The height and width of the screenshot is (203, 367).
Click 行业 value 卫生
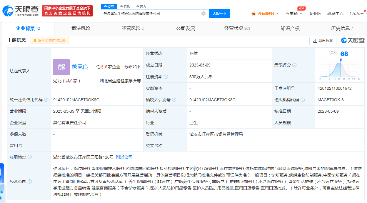(193, 123)
